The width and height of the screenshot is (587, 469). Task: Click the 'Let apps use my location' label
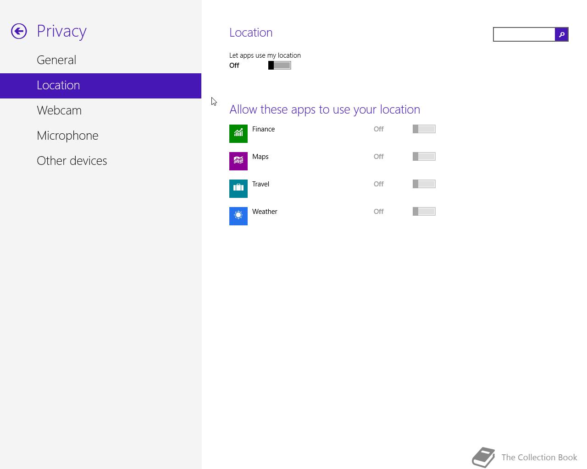[265, 55]
